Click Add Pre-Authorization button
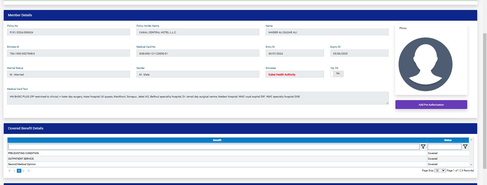The width and height of the screenshot is (487, 185). click(x=431, y=105)
